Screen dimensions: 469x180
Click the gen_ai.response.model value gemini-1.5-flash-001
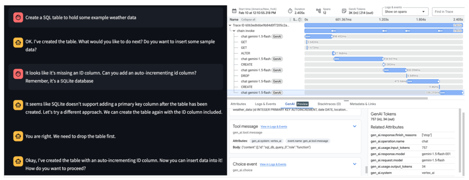click(436, 154)
